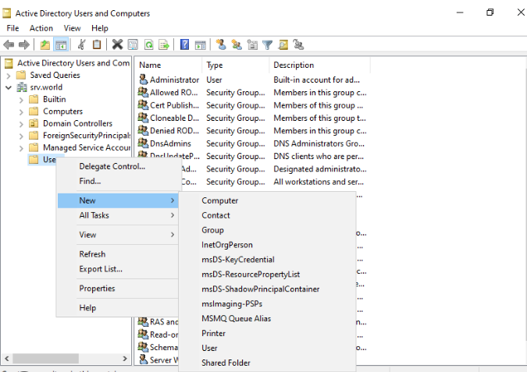Click the Administrator user icon

[x=143, y=80]
